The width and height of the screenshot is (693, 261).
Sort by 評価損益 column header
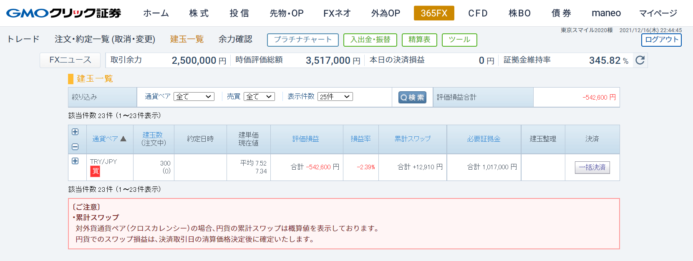306,139
